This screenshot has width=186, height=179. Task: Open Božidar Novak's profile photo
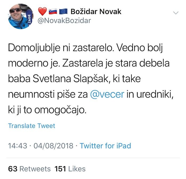pos(20,17)
